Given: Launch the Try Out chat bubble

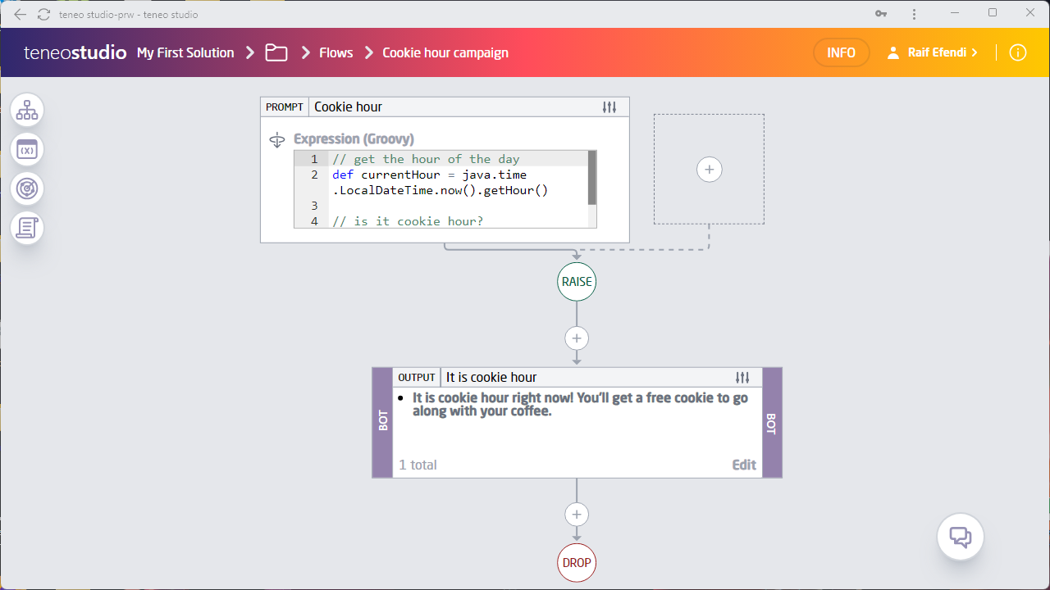Looking at the screenshot, I should 960,536.
